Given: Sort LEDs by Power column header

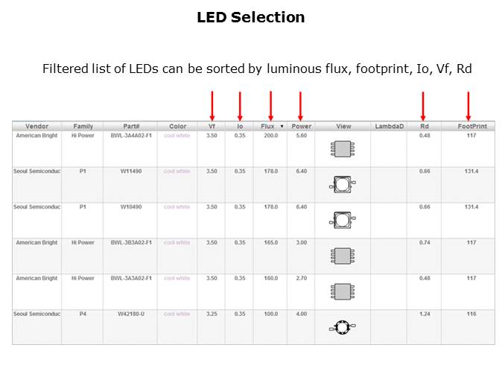Looking at the screenshot, I should pos(301,127).
